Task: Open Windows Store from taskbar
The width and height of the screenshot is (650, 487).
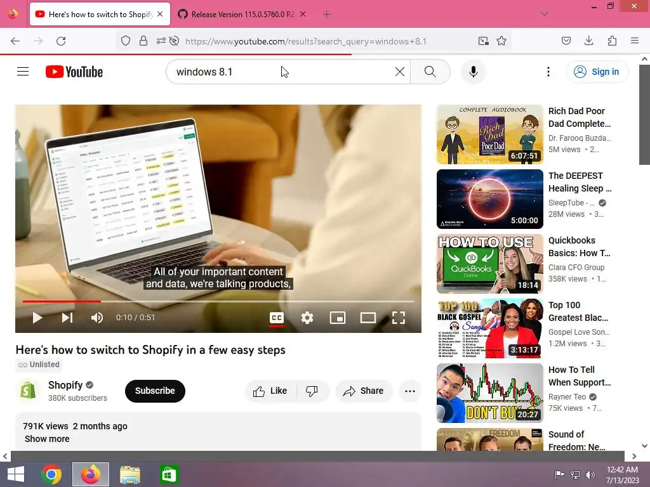Action: [x=169, y=474]
